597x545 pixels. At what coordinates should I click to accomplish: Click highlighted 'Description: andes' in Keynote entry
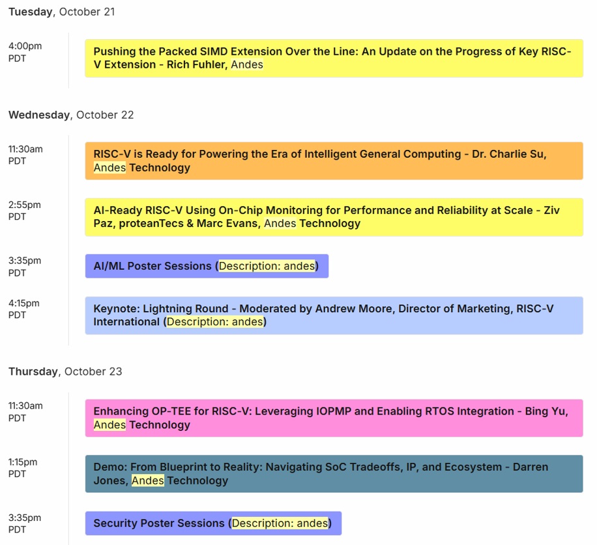point(215,322)
